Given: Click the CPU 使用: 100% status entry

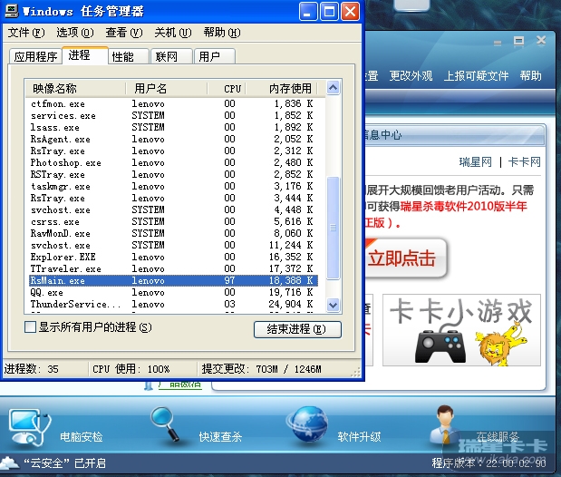Looking at the screenshot, I should click(131, 369).
